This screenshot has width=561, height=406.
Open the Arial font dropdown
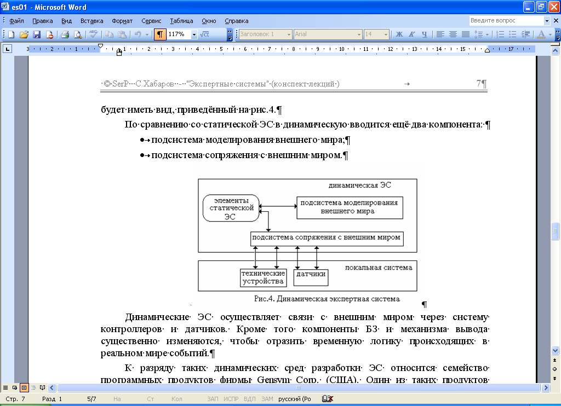(359, 34)
